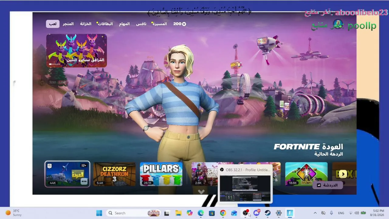Open File Explorer from the taskbar

(178, 213)
